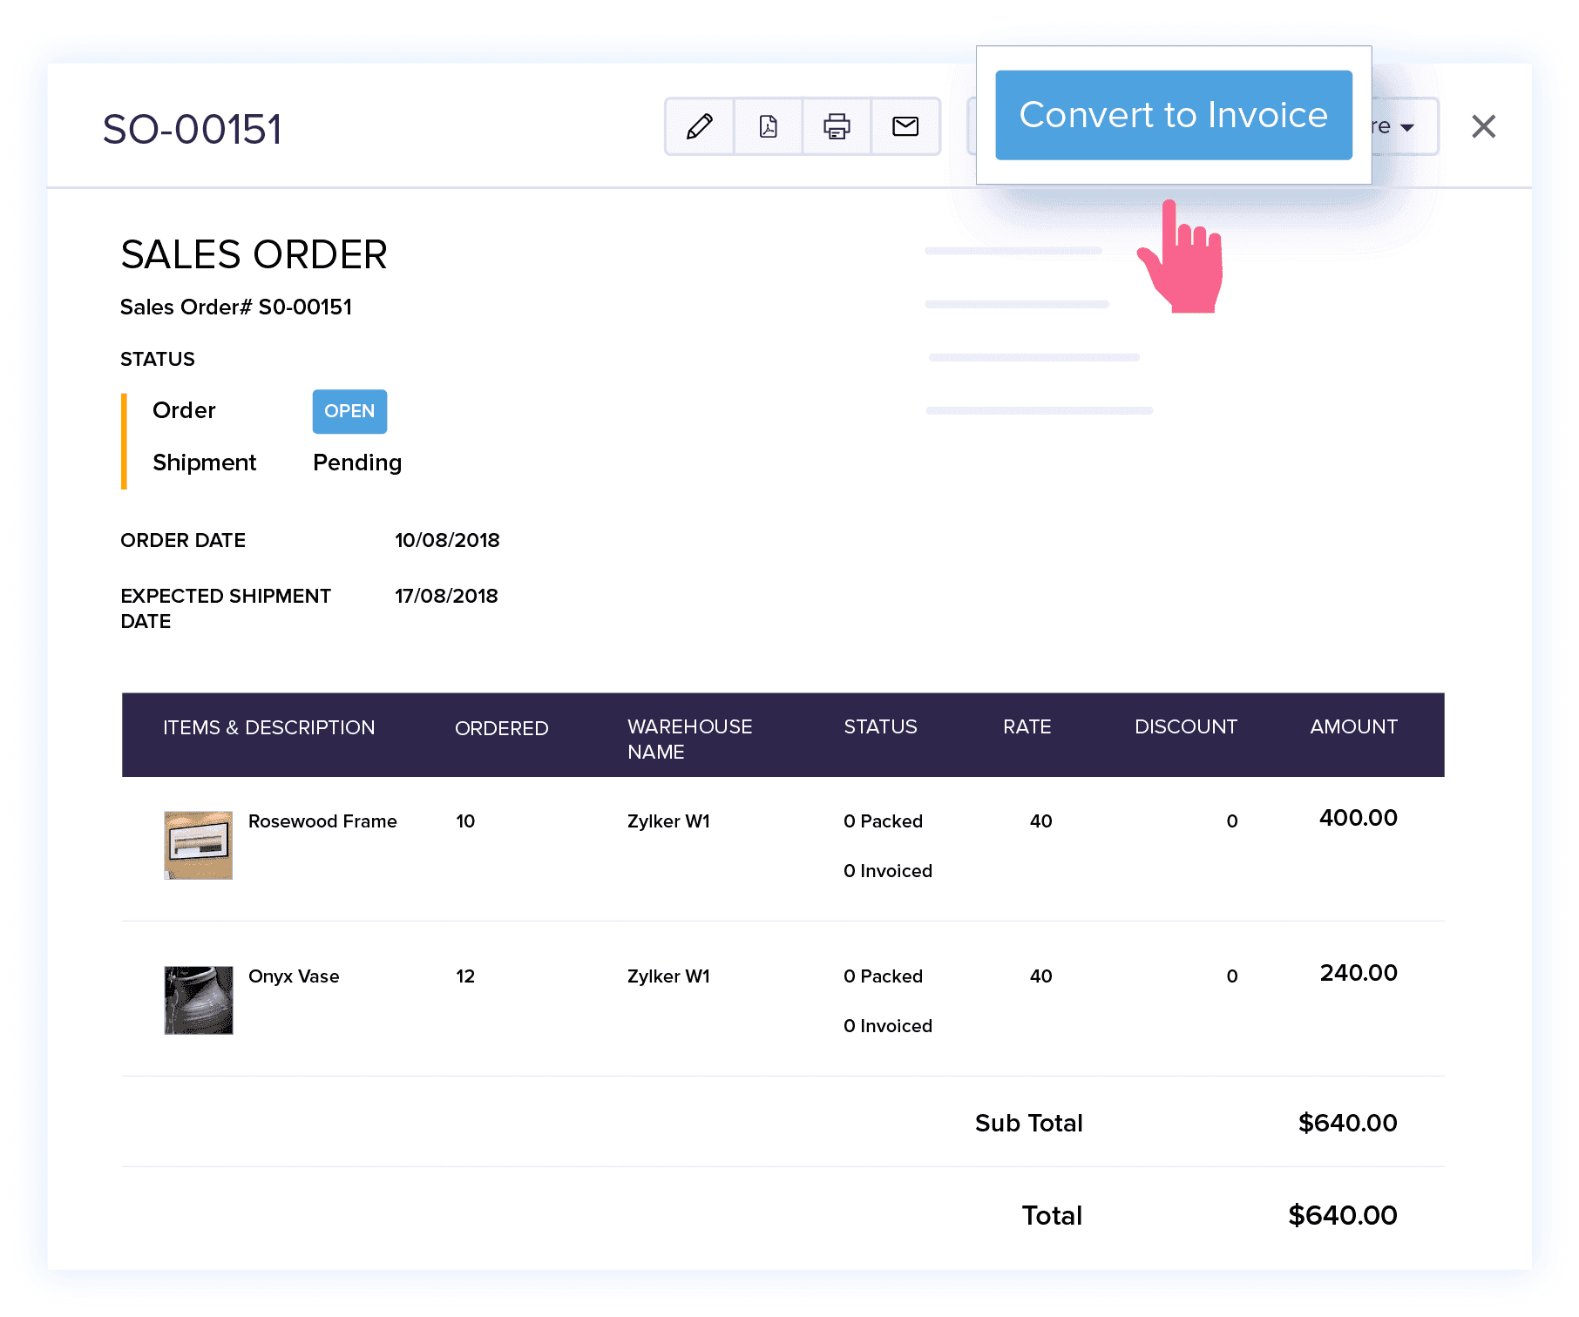Click the SO-00151 header title
Image resolution: width=1579 pixels, height=1317 pixels.
point(193,130)
